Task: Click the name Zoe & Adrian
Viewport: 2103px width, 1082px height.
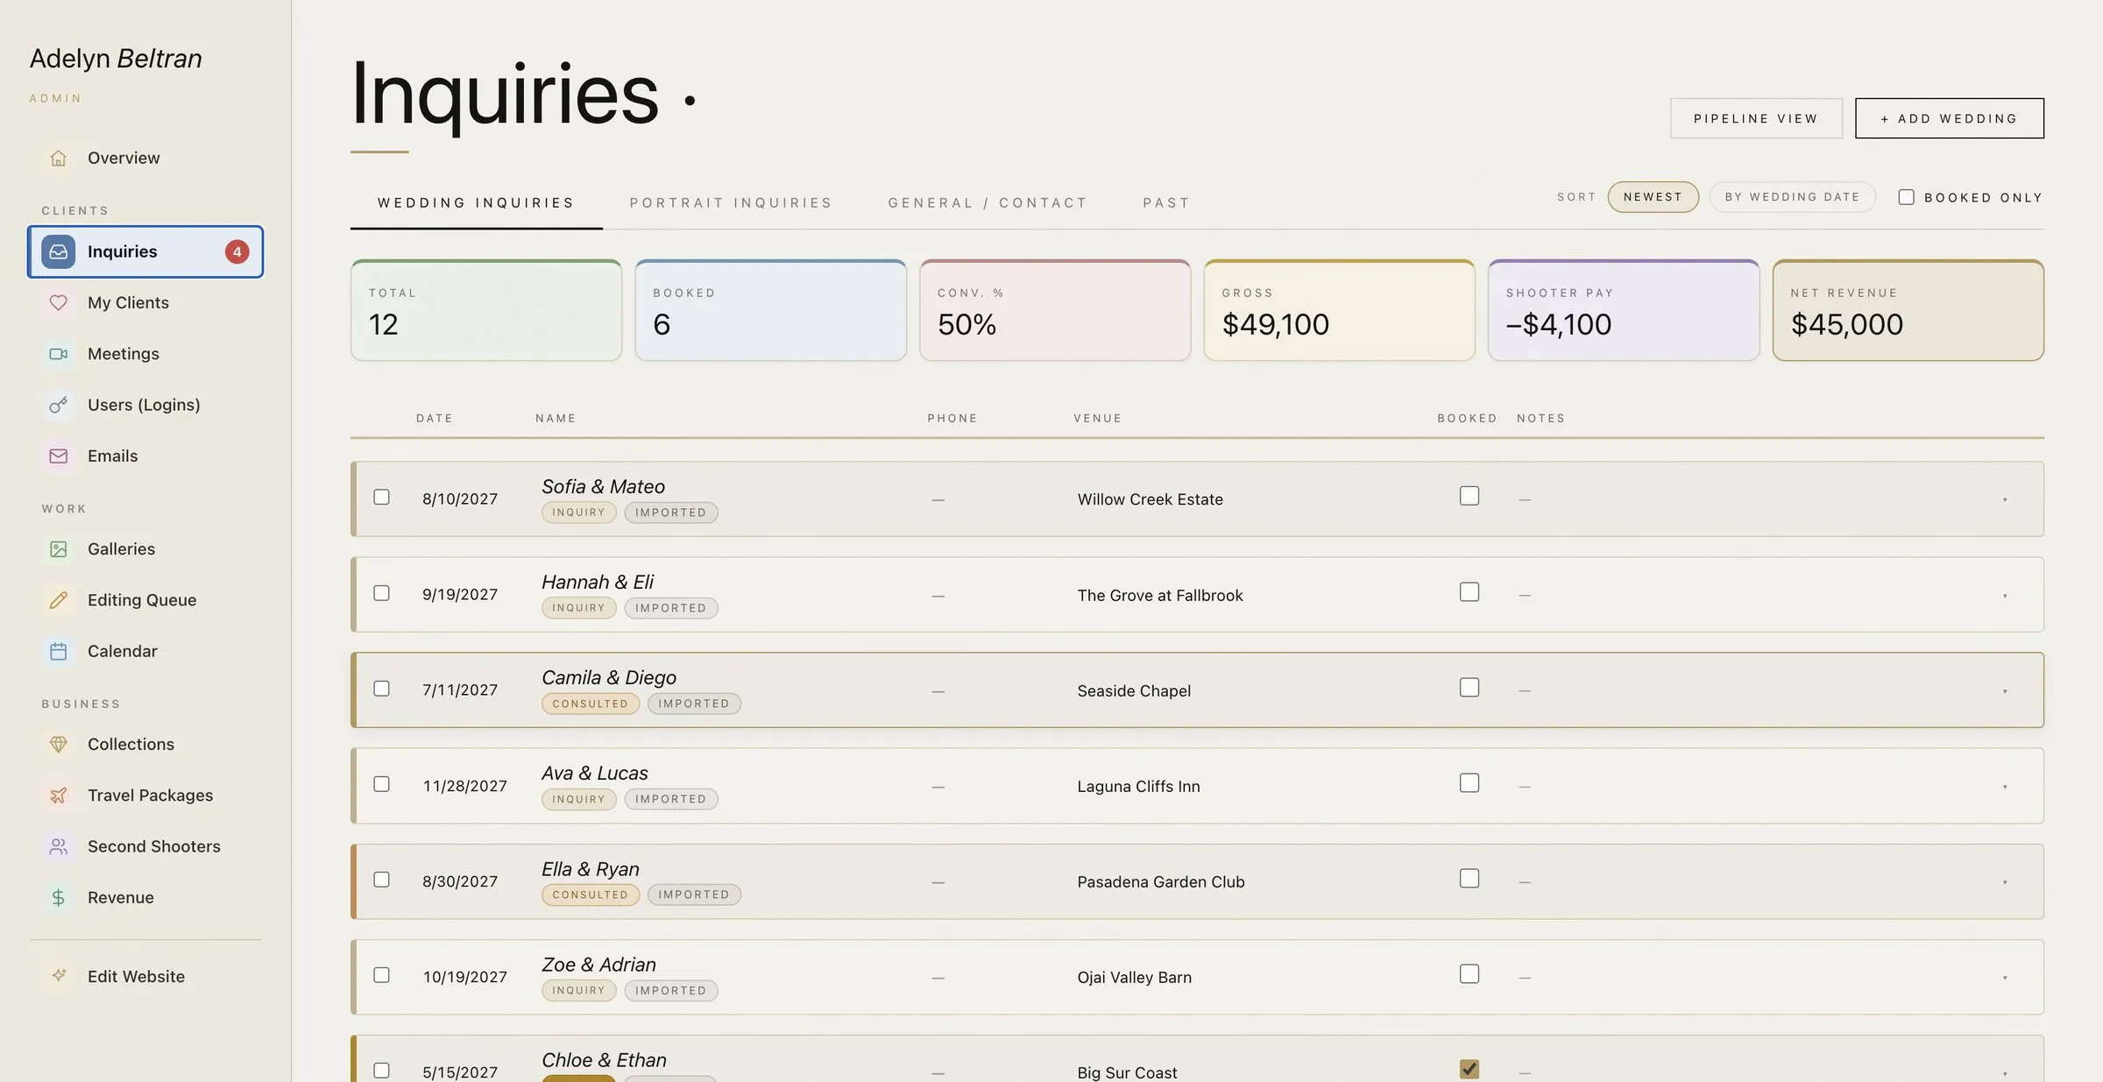Action: tap(598, 965)
